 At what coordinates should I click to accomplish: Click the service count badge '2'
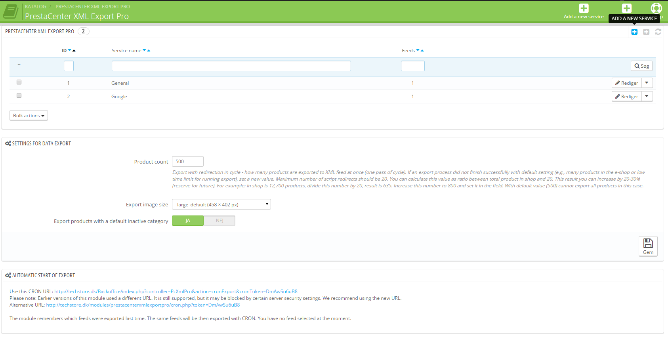[x=83, y=31]
